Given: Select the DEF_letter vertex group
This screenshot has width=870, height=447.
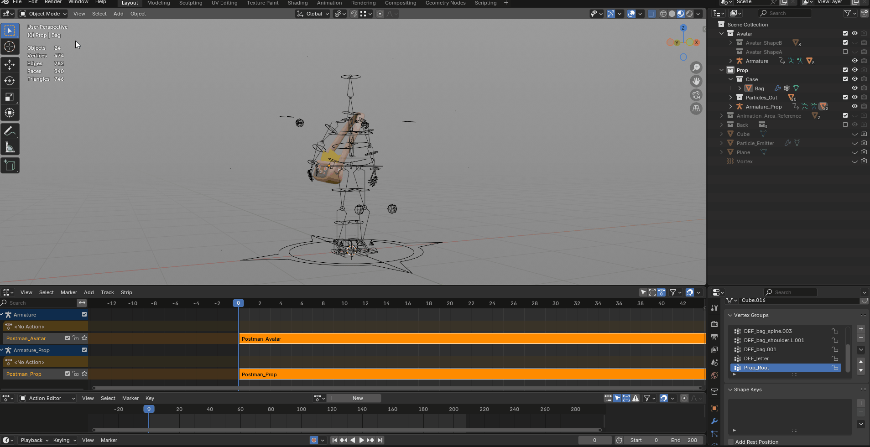Looking at the screenshot, I should pos(756,359).
